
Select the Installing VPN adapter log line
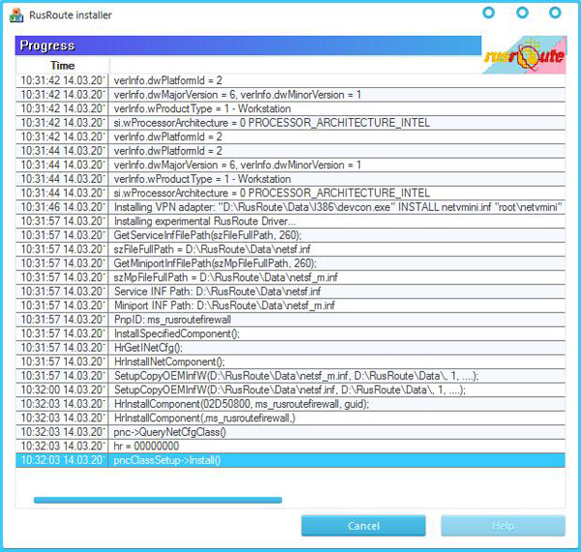(x=290, y=207)
